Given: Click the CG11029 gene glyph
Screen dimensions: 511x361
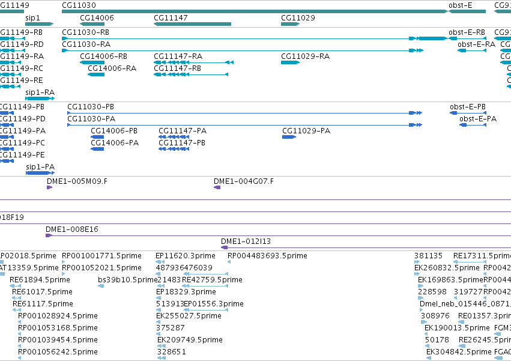Looking at the screenshot, I should pos(291,24).
